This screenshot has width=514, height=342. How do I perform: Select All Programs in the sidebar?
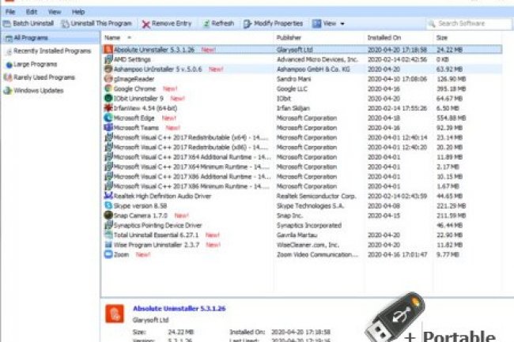(x=26, y=38)
